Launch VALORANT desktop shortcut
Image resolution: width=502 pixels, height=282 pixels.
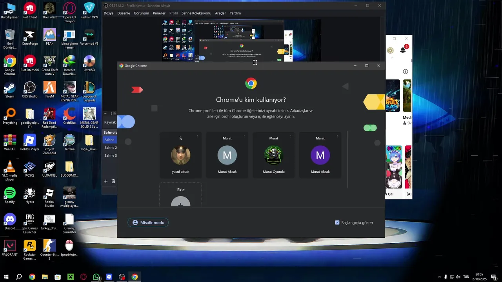[10, 248]
